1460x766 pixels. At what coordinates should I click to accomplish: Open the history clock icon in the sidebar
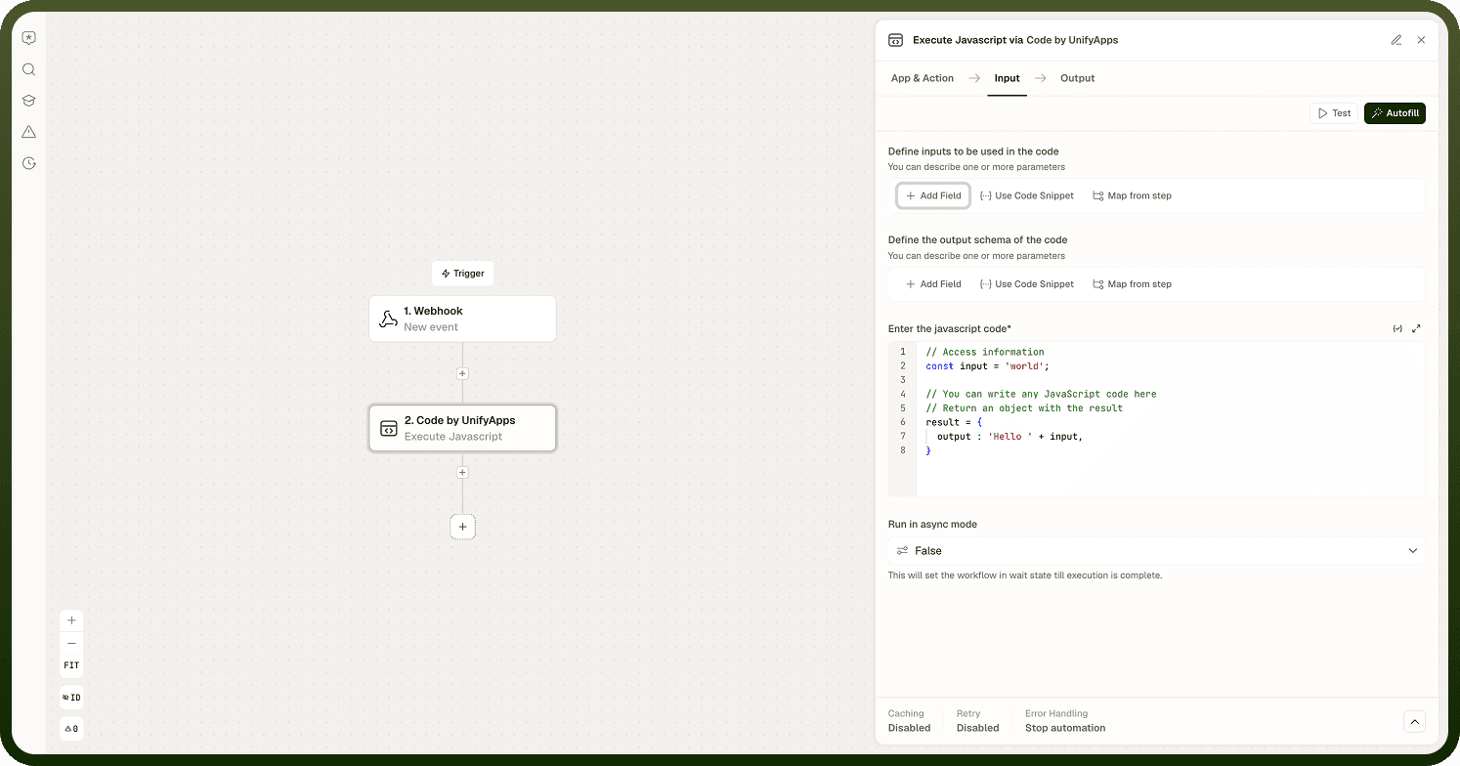click(29, 163)
